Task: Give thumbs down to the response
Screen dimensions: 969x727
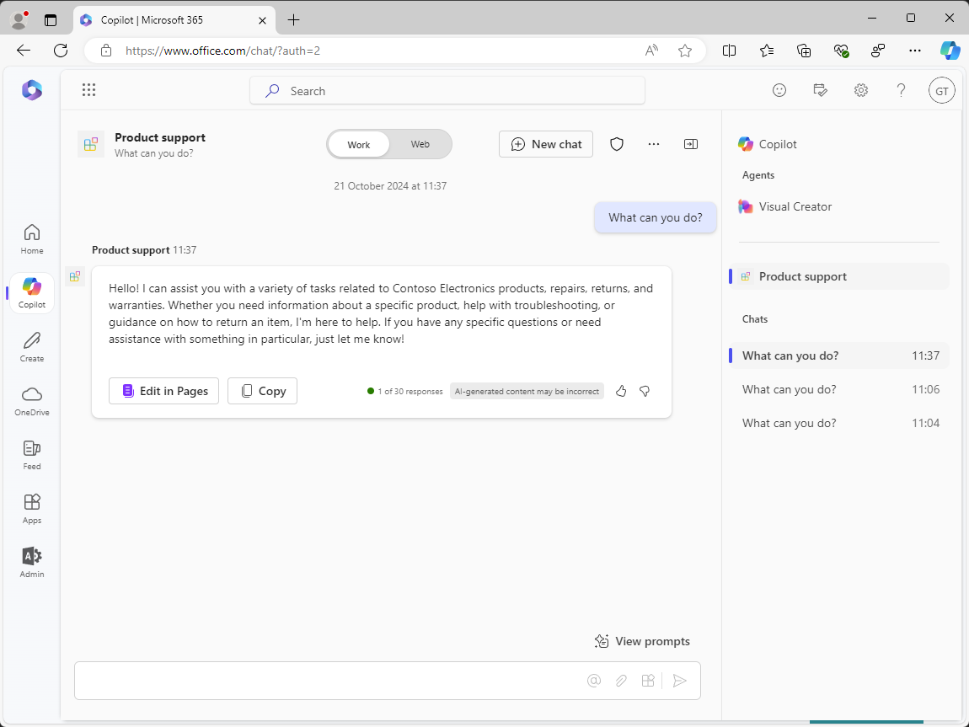Action: pos(645,391)
